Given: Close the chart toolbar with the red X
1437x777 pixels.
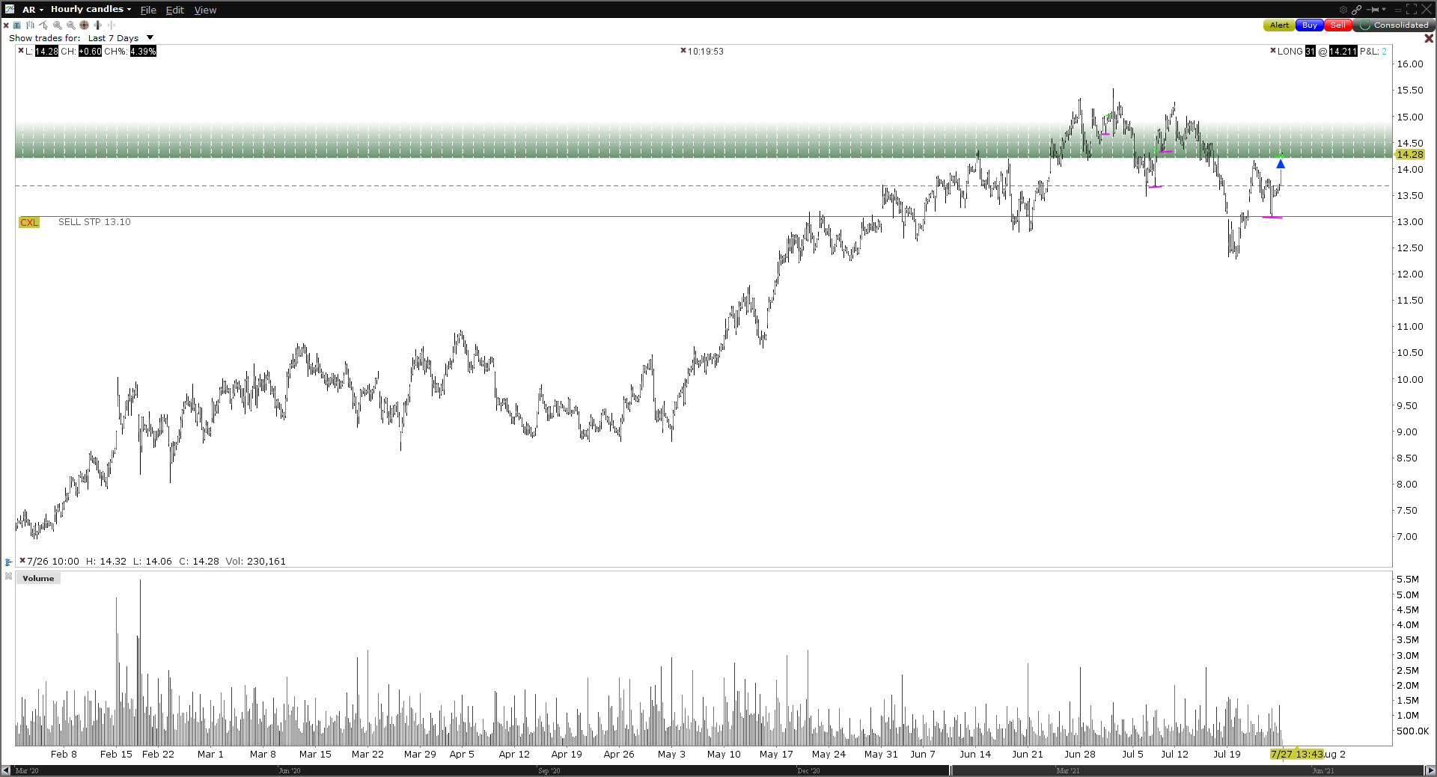Looking at the screenshot, I should [6, 25].
